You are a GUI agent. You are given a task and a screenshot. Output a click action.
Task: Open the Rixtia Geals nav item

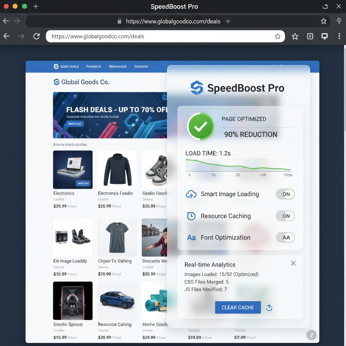click(x=70, y=67)
